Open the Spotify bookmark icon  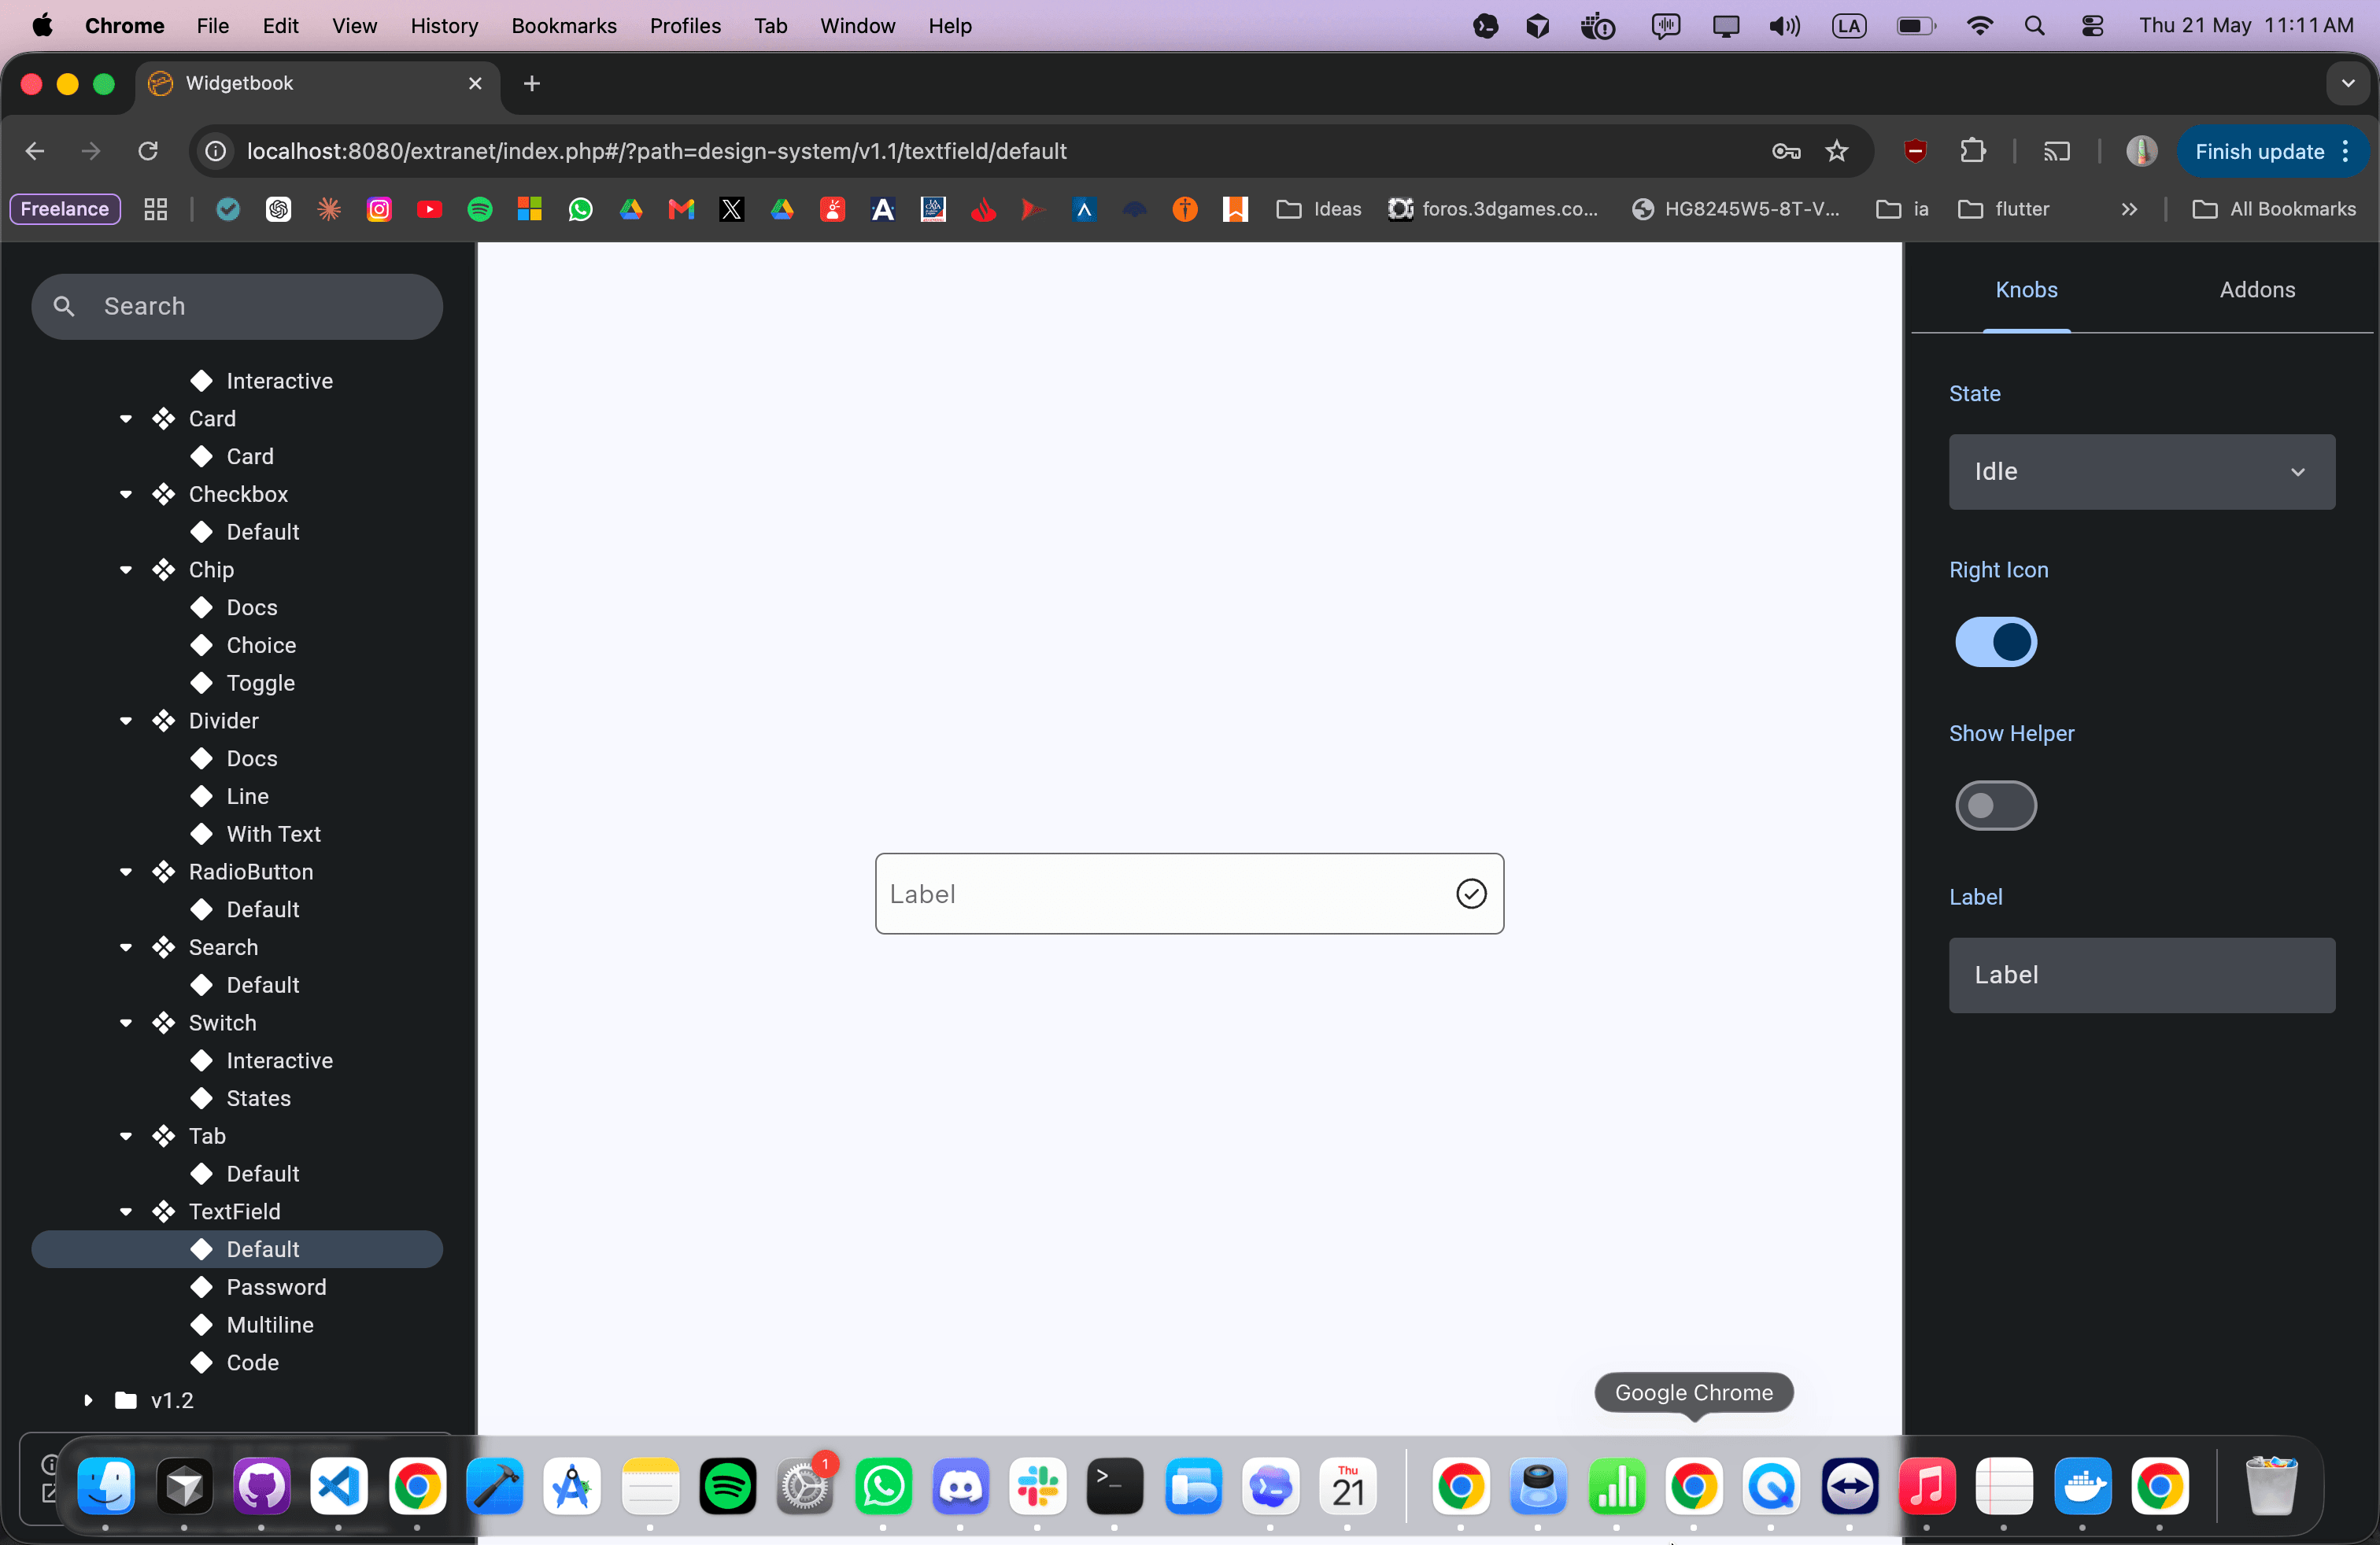point(480,209)
